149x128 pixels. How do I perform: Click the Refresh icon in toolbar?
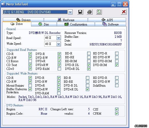99,12
